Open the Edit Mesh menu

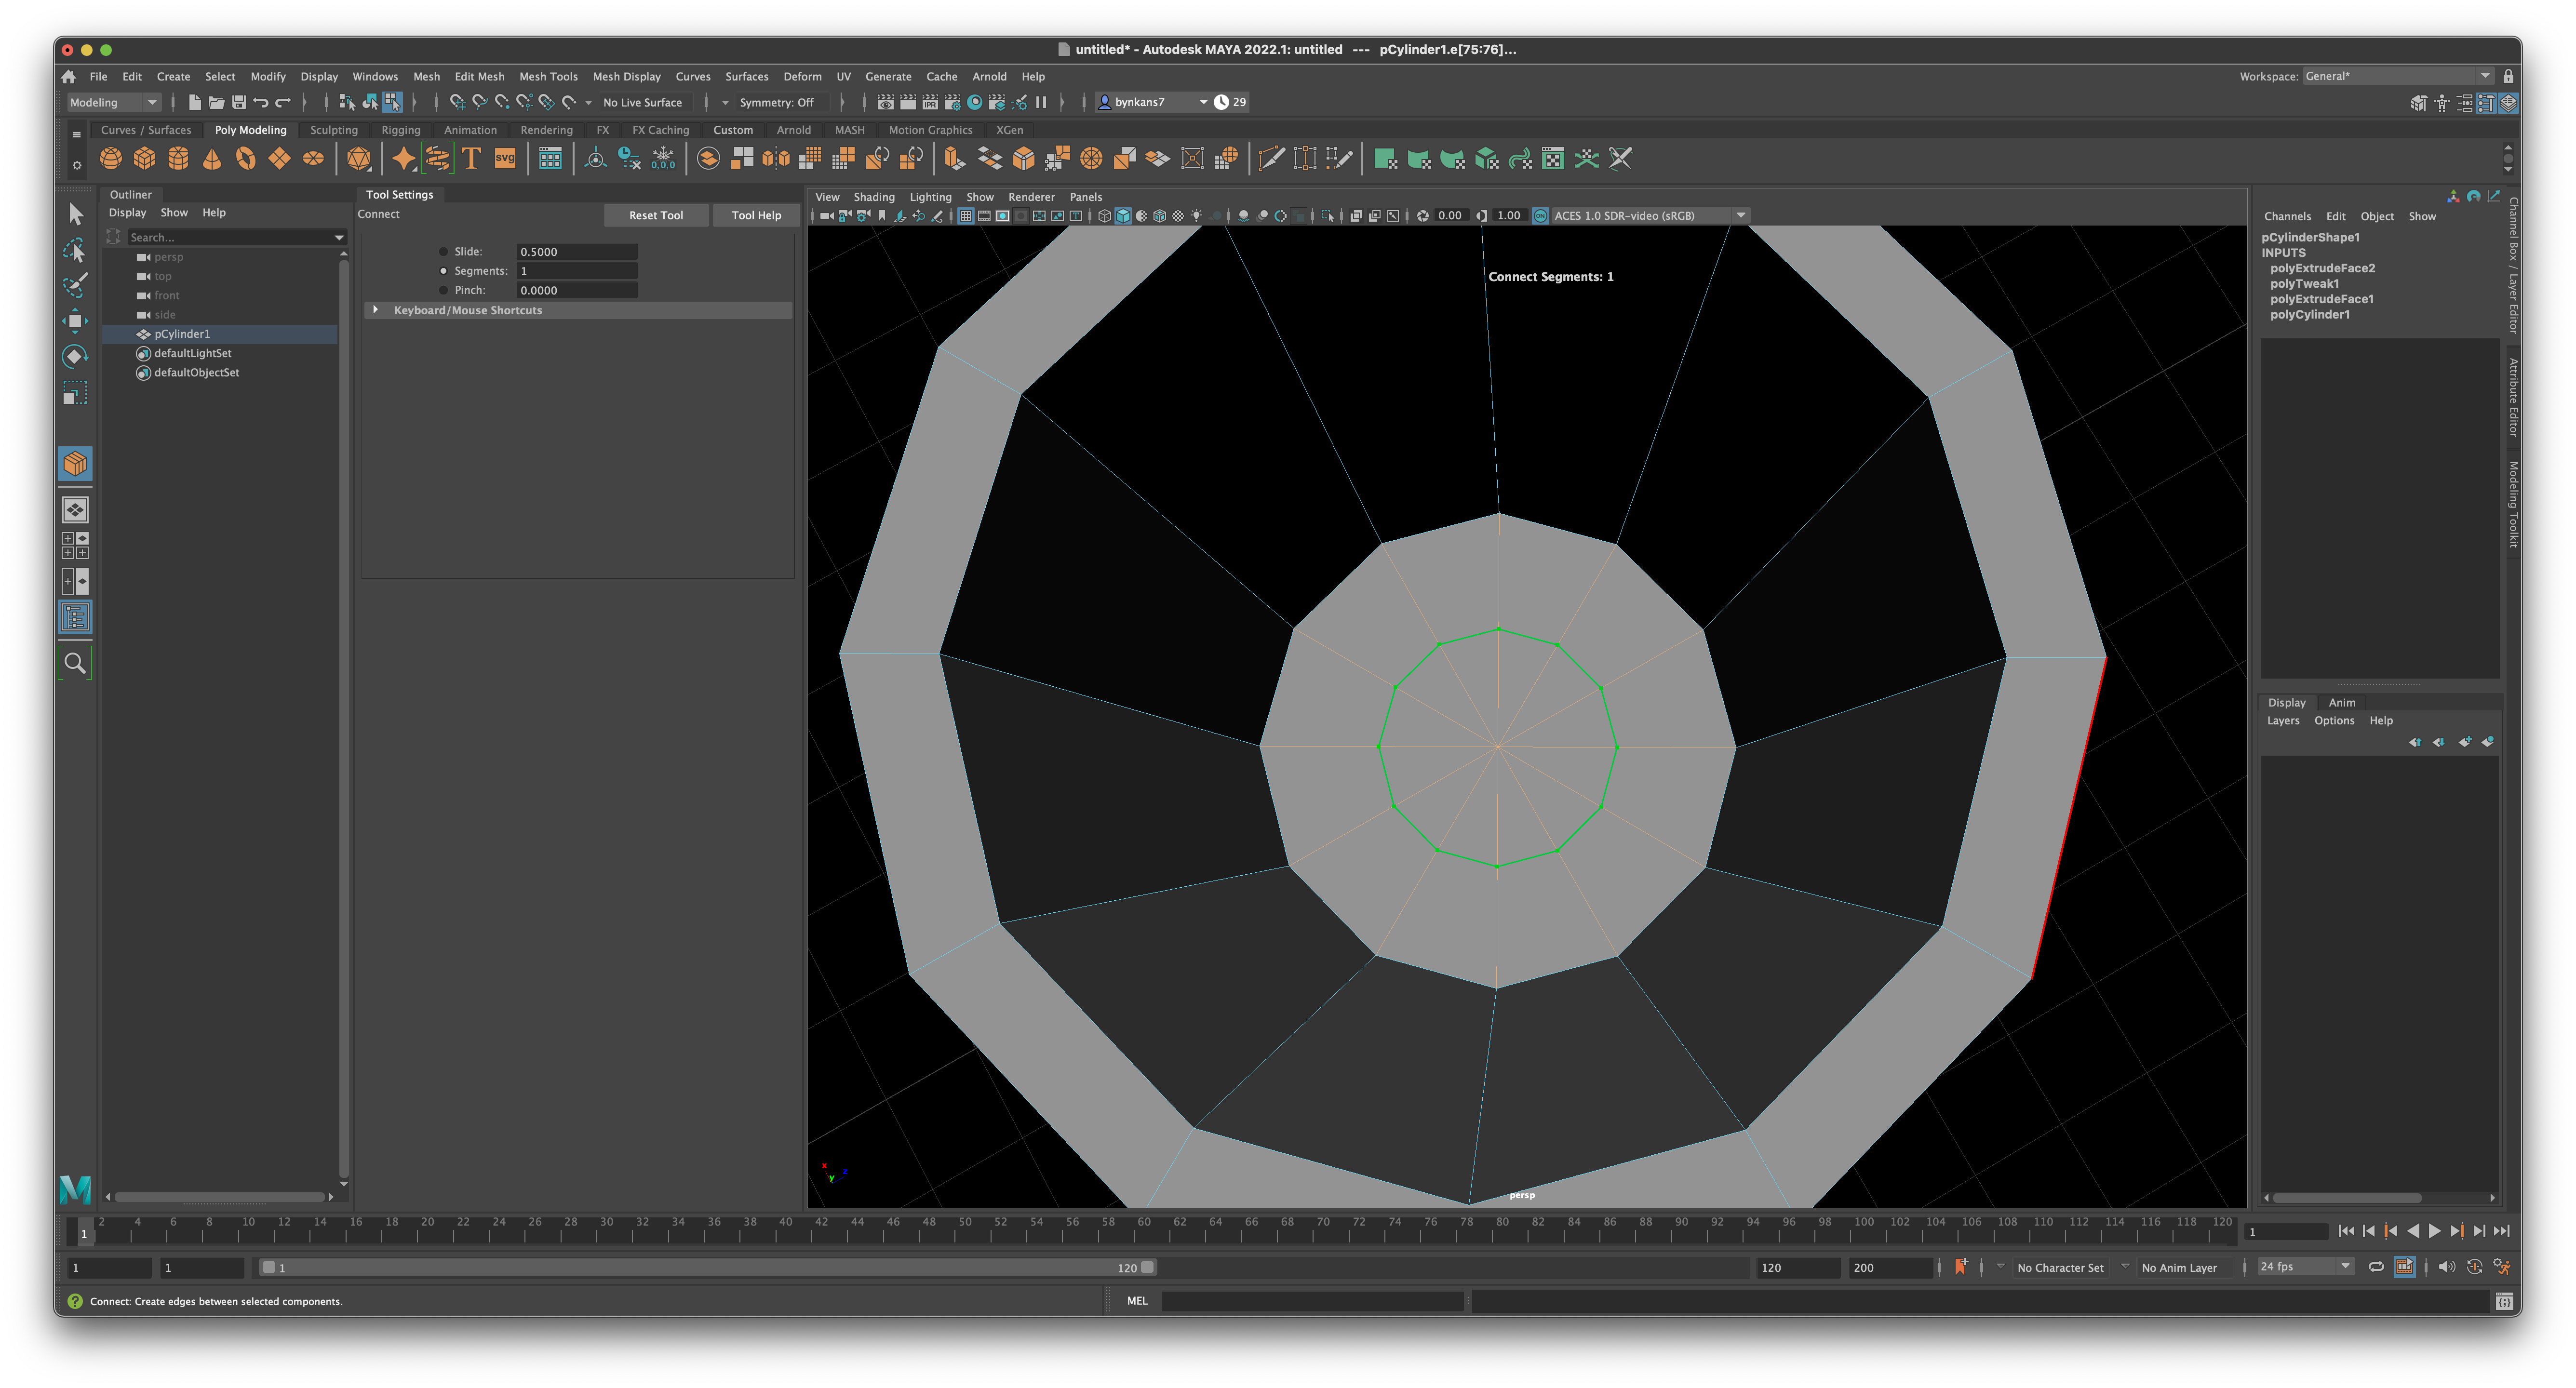pos(479,76)
